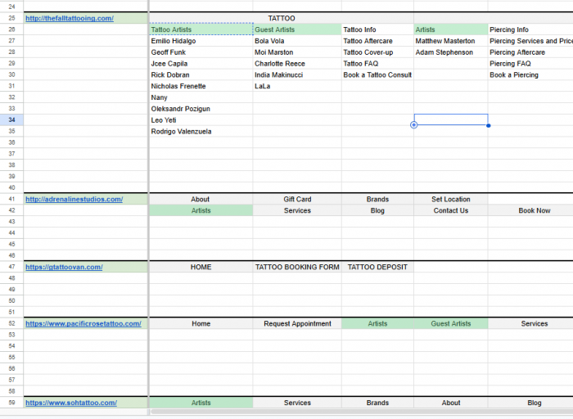Select the 'TATTOO BOOKING FORM' cell
This screenshot has width=573, height=419.
pos(297,267)
